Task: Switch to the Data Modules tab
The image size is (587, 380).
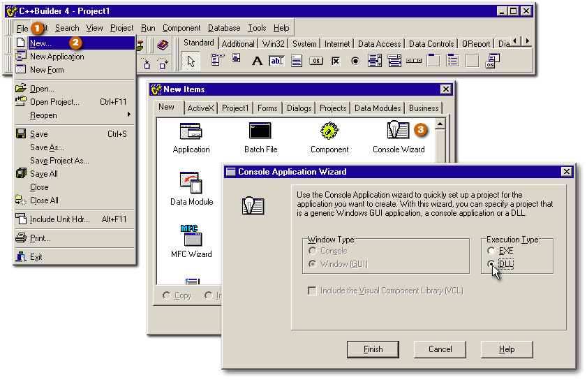Action: [x=378, y=108]
